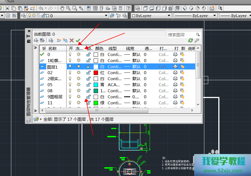This screenshot has width=251, height=176.
Task: Click the 搜索图层 search field
Action: [181, 35]
